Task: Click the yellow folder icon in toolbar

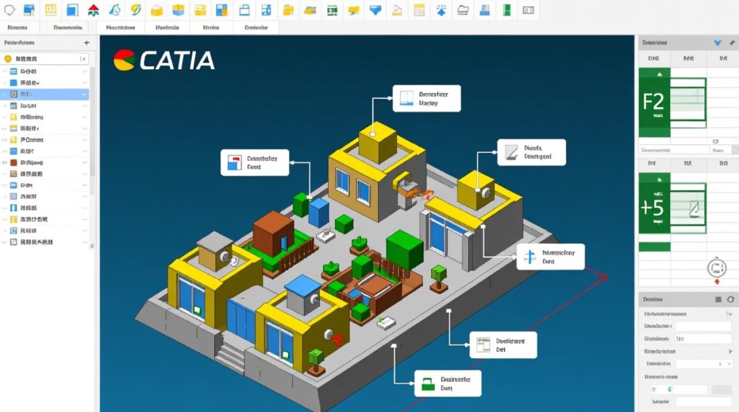Action: coord(287,10)
